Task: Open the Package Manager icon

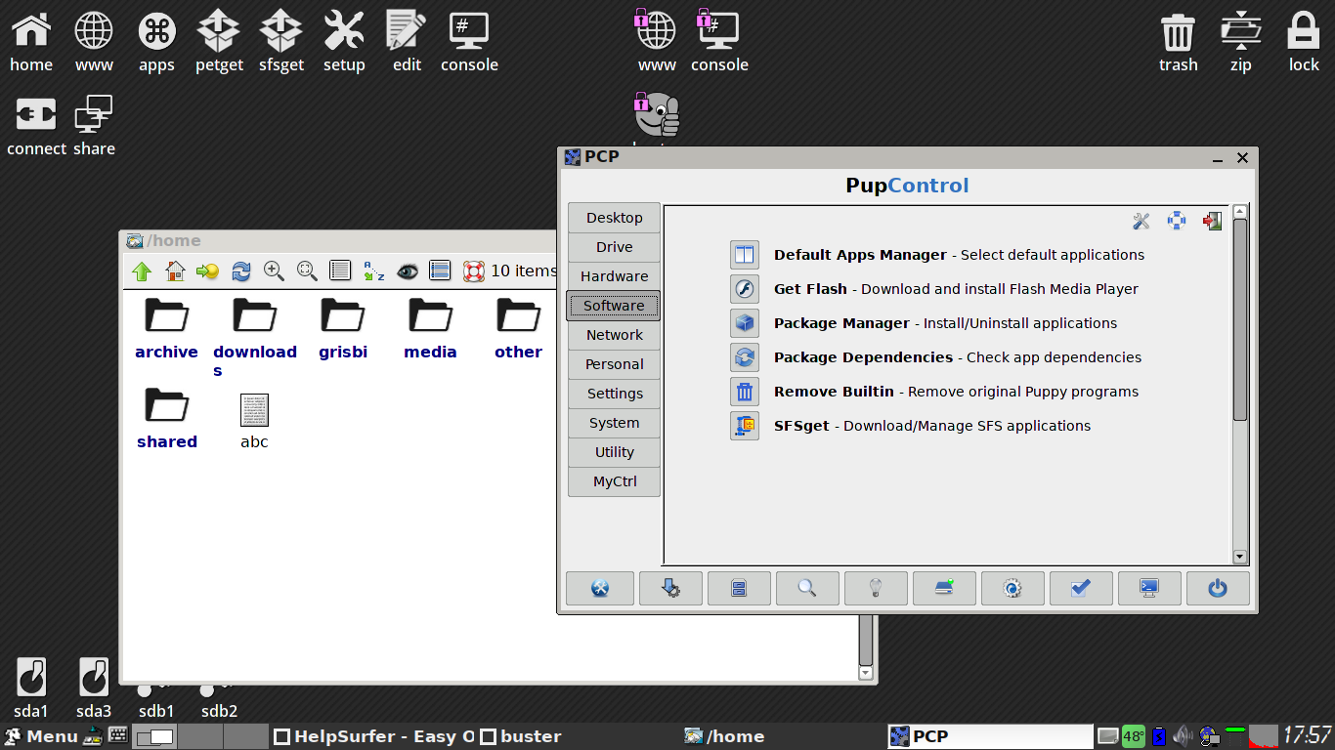Action: [745, 323]
